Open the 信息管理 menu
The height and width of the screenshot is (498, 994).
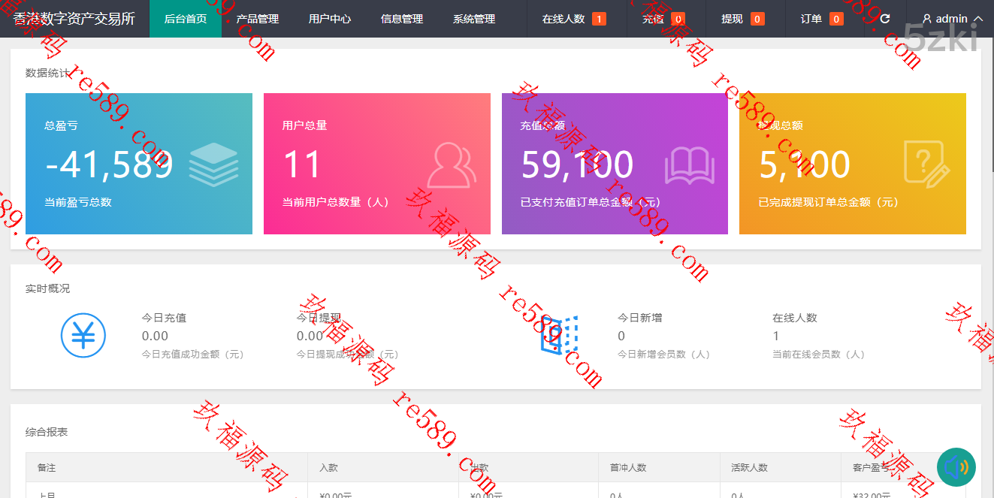402,19
